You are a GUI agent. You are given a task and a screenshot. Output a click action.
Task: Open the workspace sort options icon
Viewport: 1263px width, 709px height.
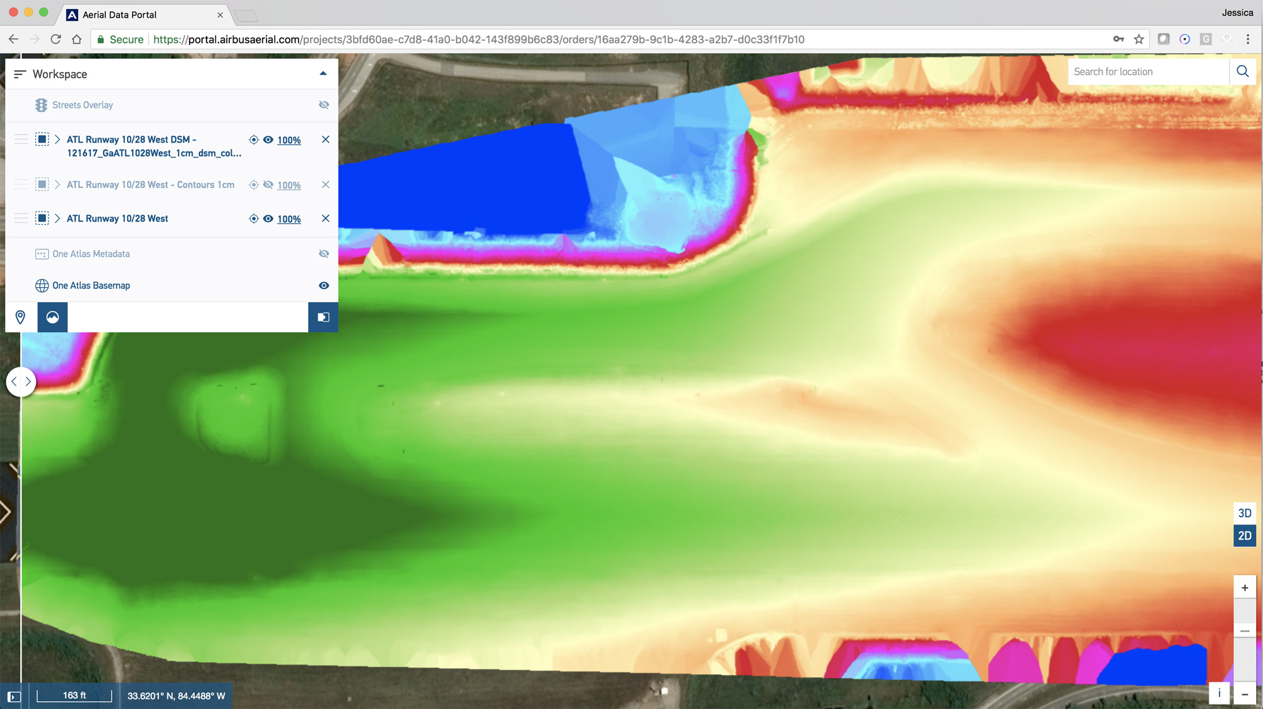(x=18, y=73)
